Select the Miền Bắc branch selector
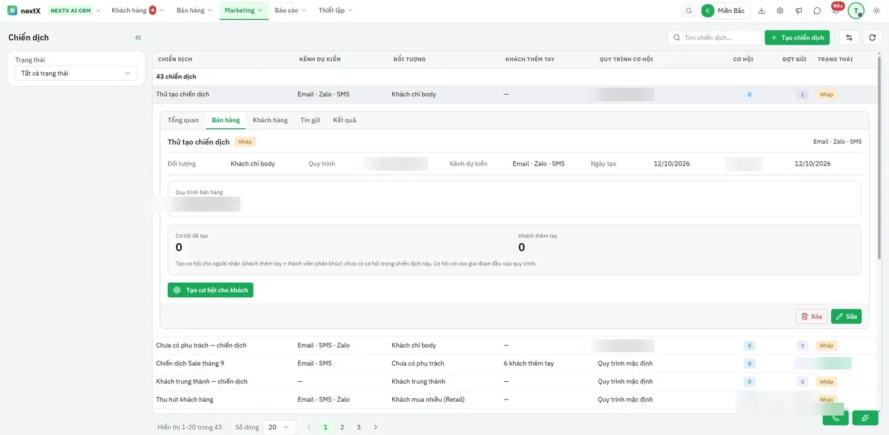889x435 pixels. [x=725, y=11]
